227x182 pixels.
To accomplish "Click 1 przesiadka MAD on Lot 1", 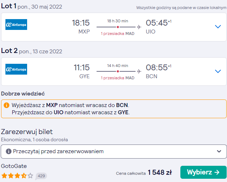I will click(117, 34).
